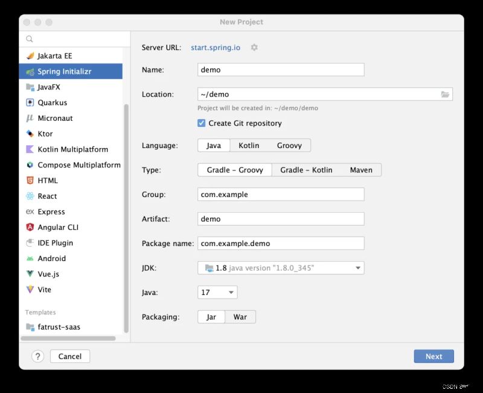The height and width of the screenshot is (393, 483).
Task: Click the horizontal scrollbar under the sidebar
Action: tap(68, 339)
